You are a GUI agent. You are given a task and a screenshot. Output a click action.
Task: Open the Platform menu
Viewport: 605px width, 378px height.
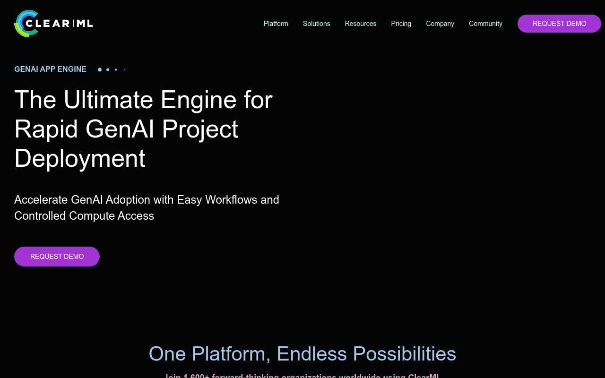click(x=276, y=24)
